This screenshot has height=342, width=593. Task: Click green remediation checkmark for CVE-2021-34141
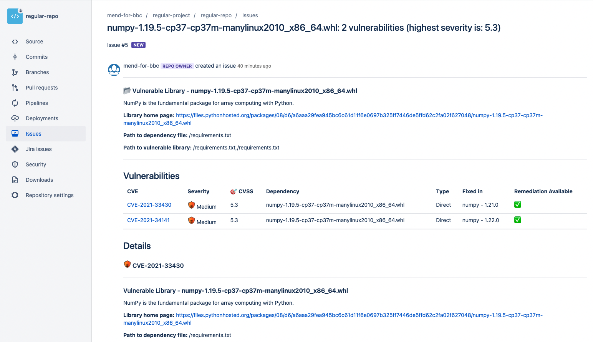click(518, 220)
